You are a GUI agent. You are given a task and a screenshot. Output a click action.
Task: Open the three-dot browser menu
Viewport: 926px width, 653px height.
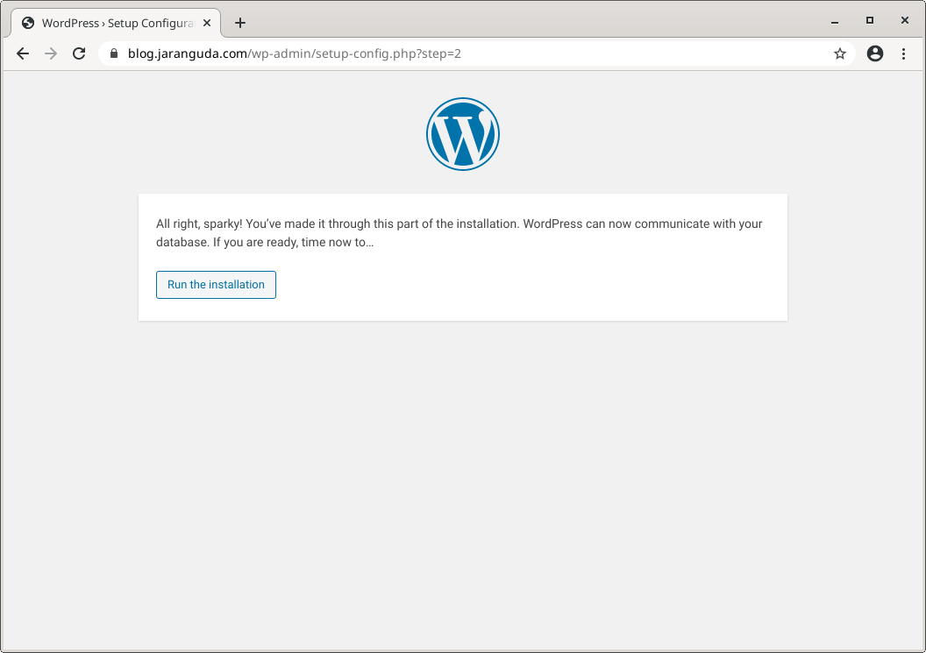pos(904,53)
